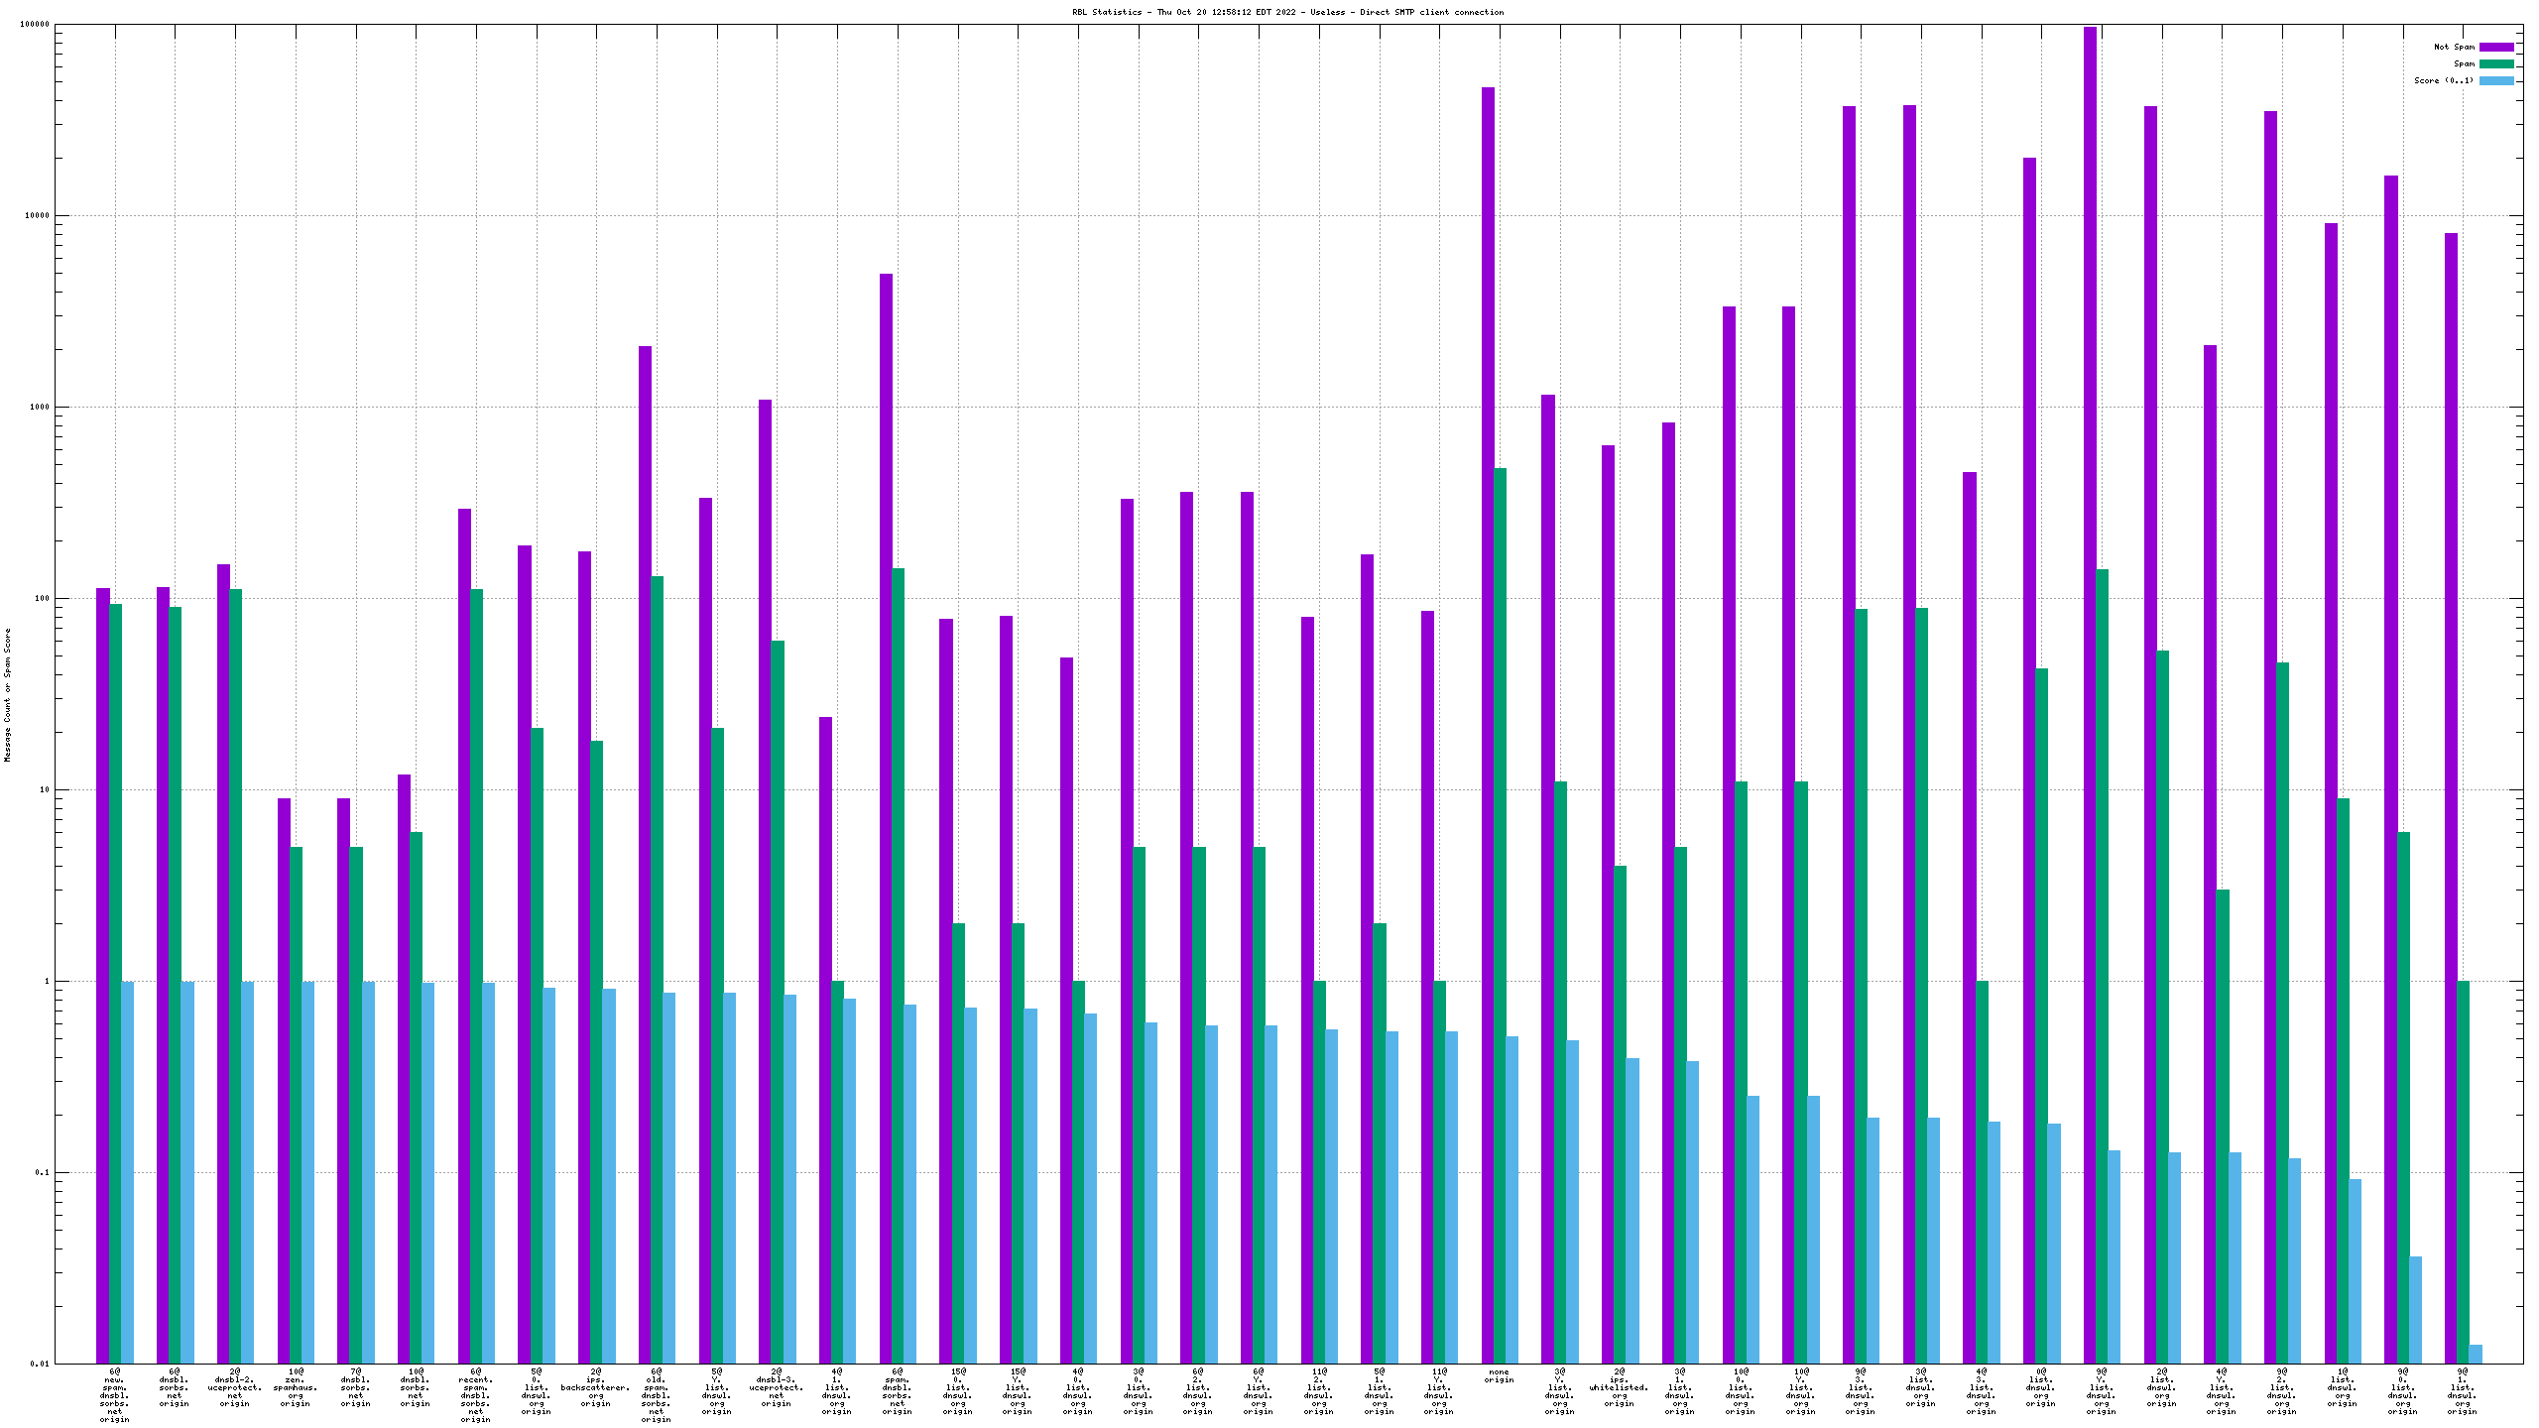Click the 'Not Spam' legend text
The image size is (2539, 1428).
pos(2454,47)
